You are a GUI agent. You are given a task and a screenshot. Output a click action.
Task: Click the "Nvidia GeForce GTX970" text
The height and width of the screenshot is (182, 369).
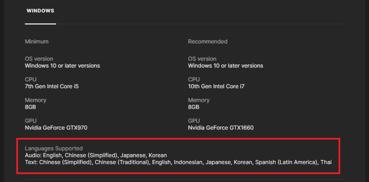tap(56, 128)
